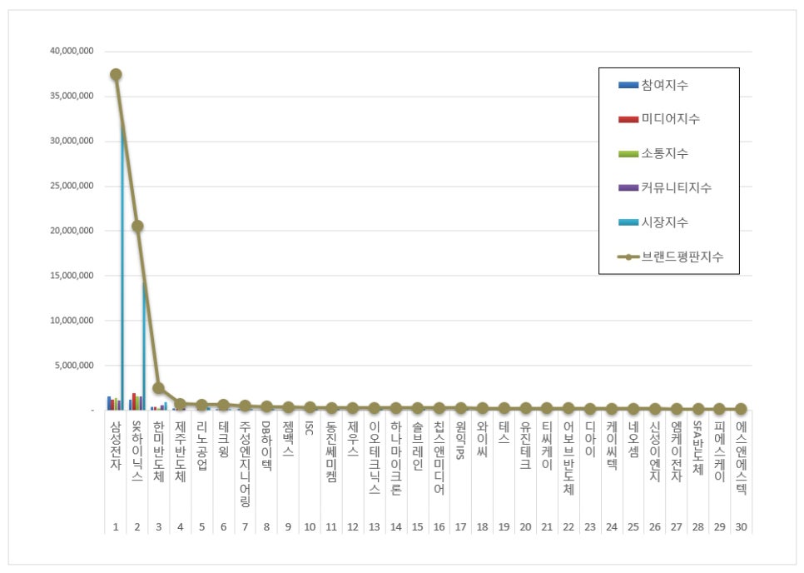This screenshot has width=804, height=573.
Task: Select the 커뮤니티지수 legend label
Action: (x=677, y=187)
